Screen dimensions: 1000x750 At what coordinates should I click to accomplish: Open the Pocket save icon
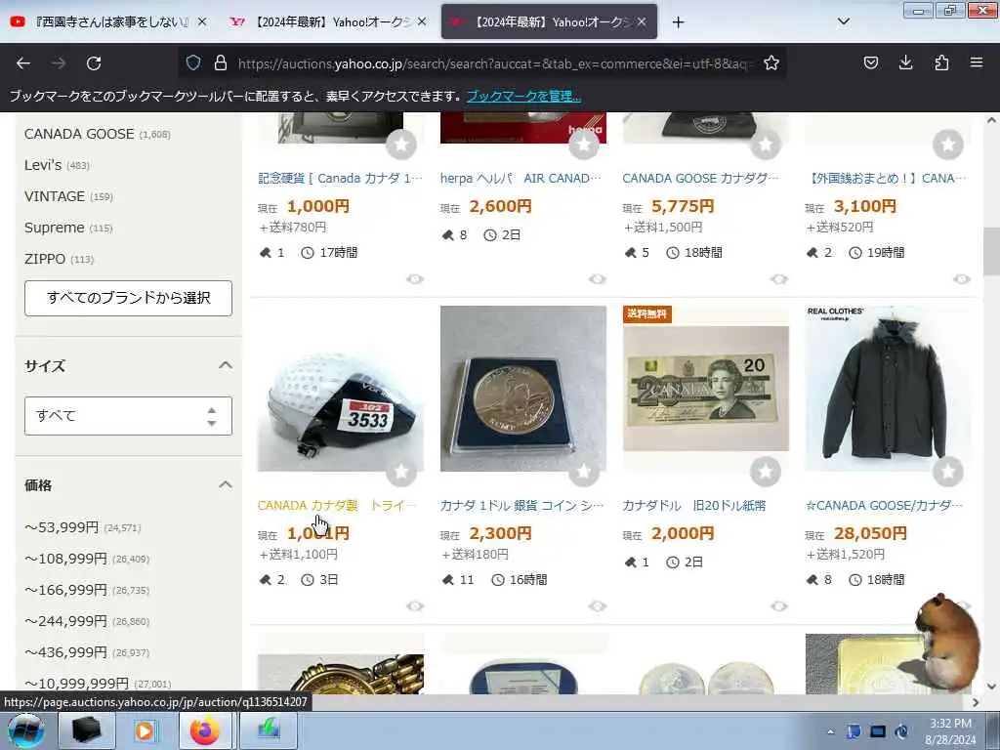[870, 62]
